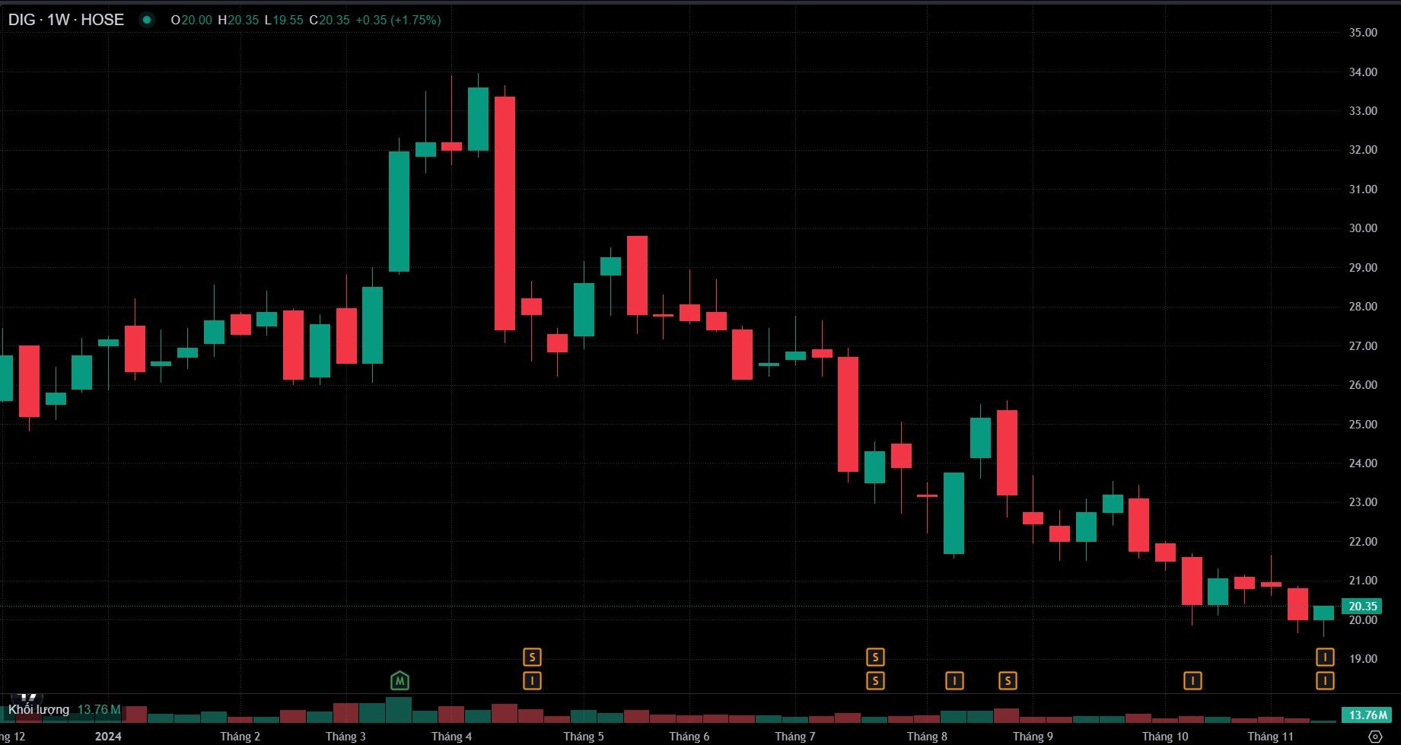Click the upper I marker after Tháng 11
Screen dimensions: 1401x745
coord(1325,657)
